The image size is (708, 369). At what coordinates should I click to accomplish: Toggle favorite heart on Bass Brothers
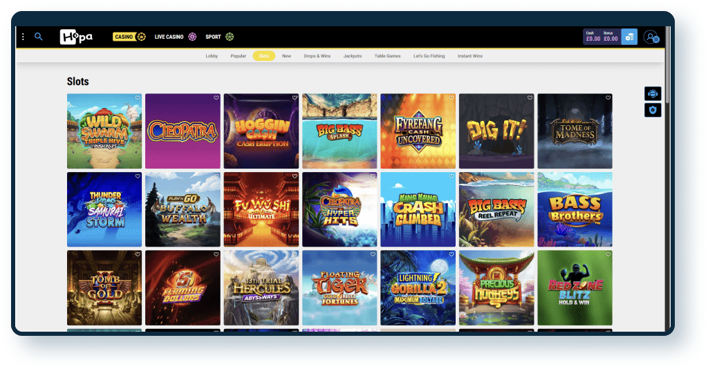pos(608,176)
